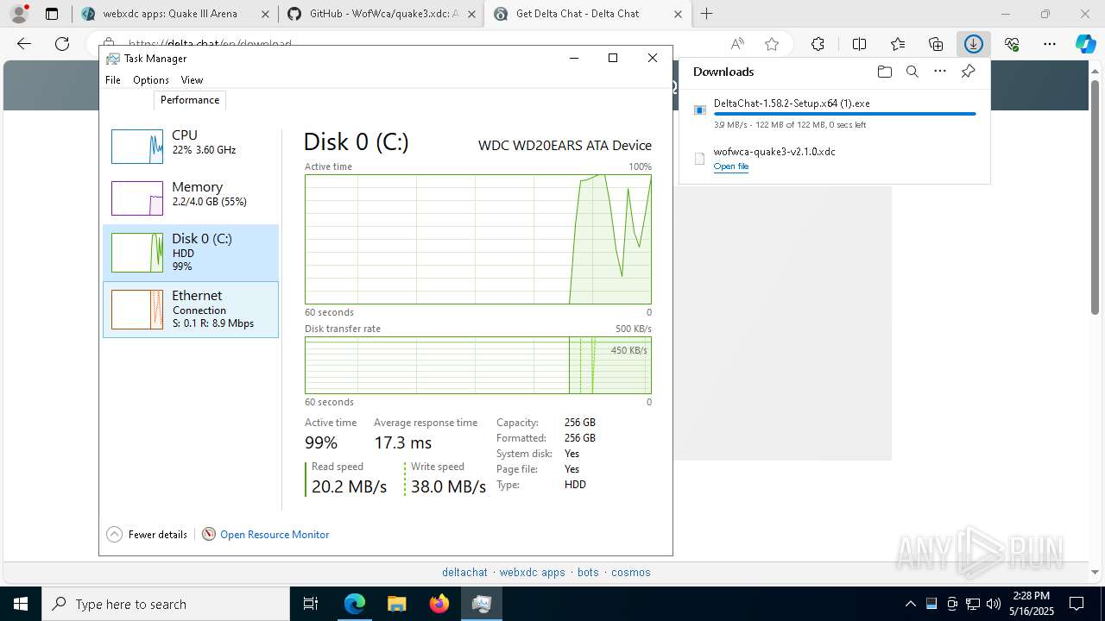Click the DeltaChat setup download progress bar

pyautogui.click(x=845, y=114)
